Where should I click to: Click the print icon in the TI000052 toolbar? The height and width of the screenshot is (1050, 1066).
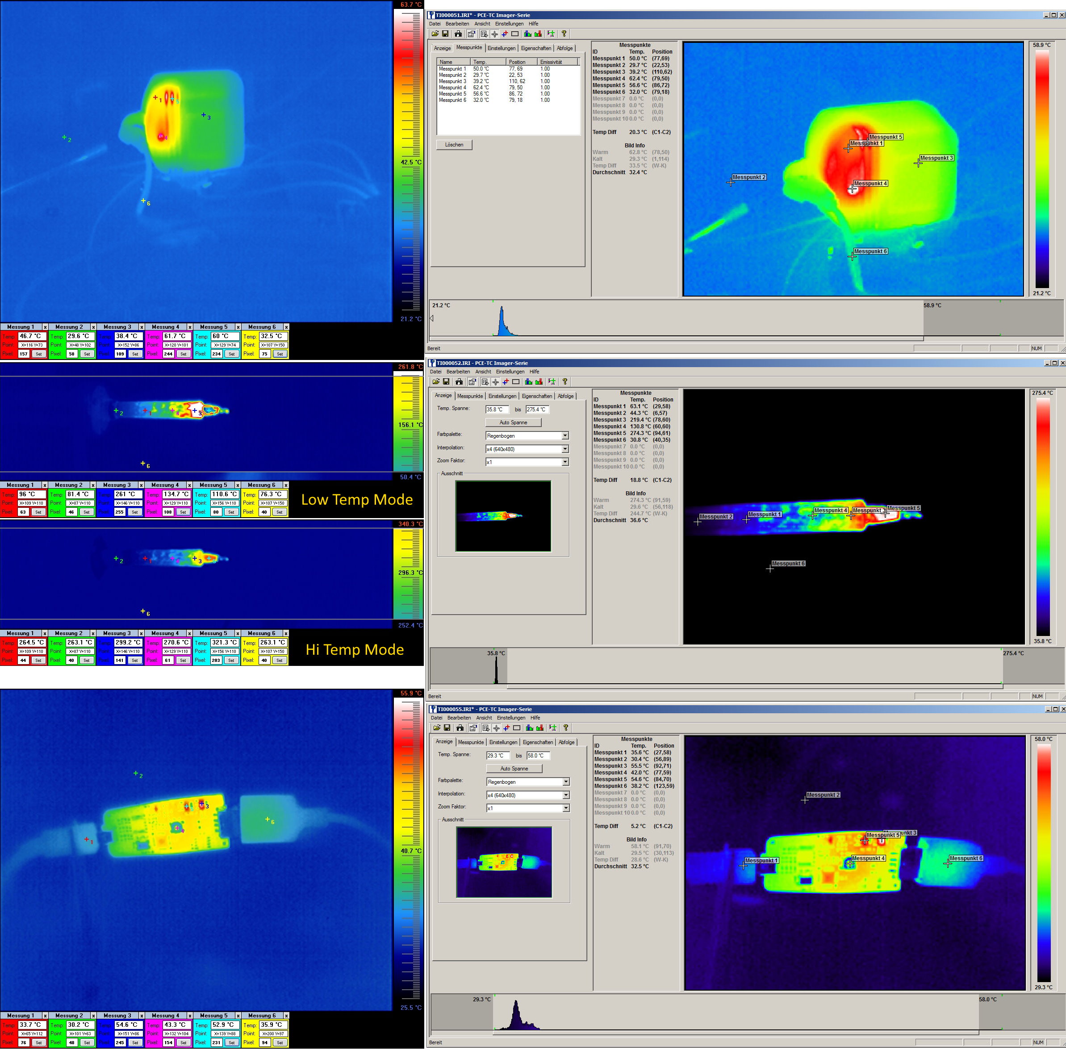pos(459,382)
